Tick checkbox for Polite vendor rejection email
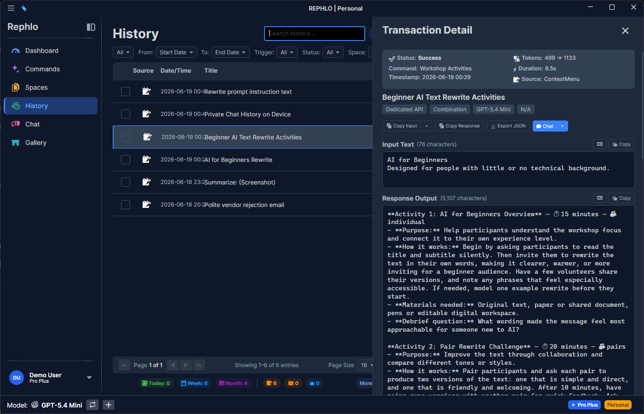644x414 pixels. coord(126,205)
